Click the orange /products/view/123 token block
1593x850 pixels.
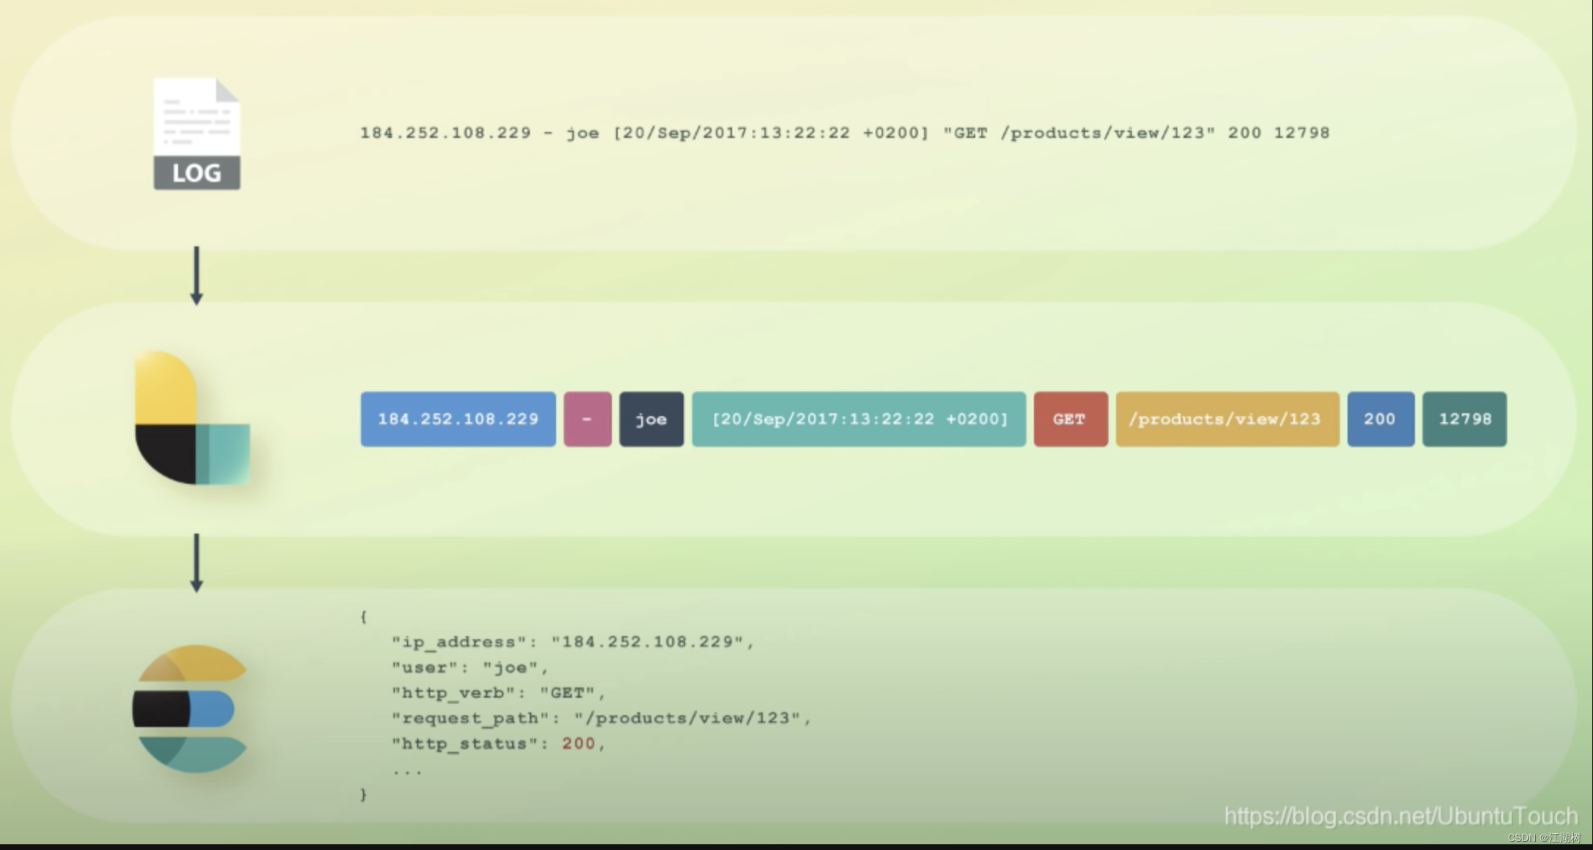coord(1227,419)
